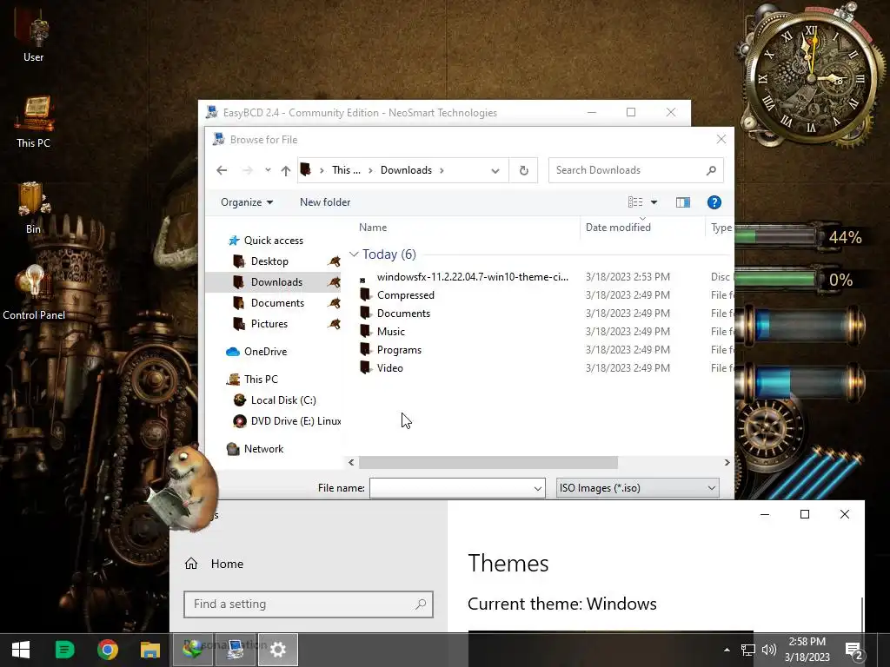Open the blue Help icon
890x667 pixels.
(x=714, y=202)
